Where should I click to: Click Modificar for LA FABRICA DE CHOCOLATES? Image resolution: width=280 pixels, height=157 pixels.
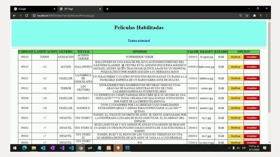pos(235,78)
